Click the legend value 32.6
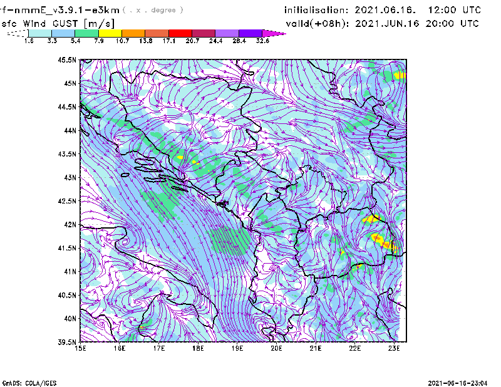This screenshot has height=387, width=501. point(262,41)
